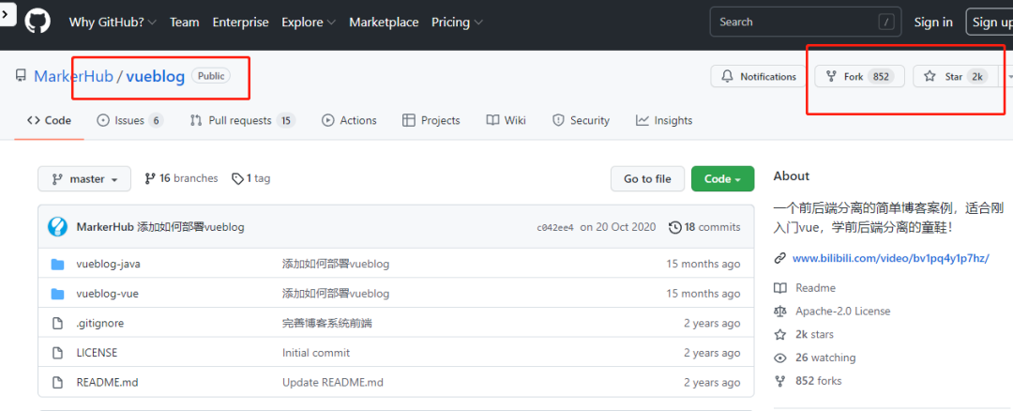This screenshot has width=1013, height=411.
Task: Open the vueblog-java folder name
Action: tap(108, 264)
